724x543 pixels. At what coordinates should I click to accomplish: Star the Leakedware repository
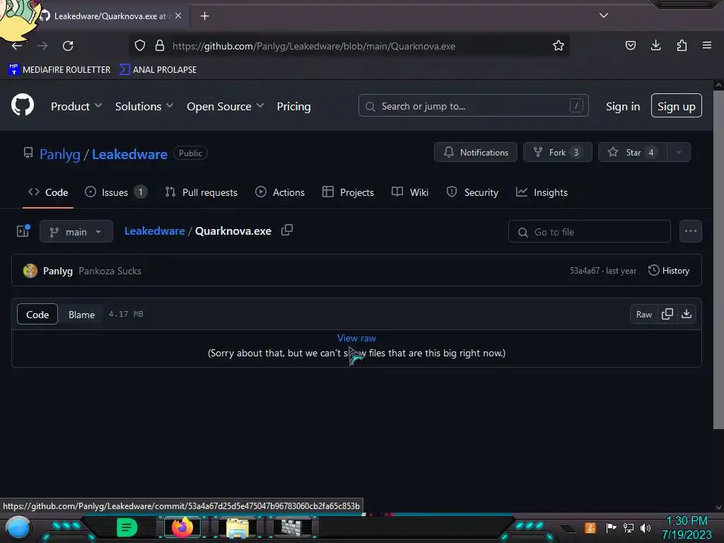click(633, 153)
